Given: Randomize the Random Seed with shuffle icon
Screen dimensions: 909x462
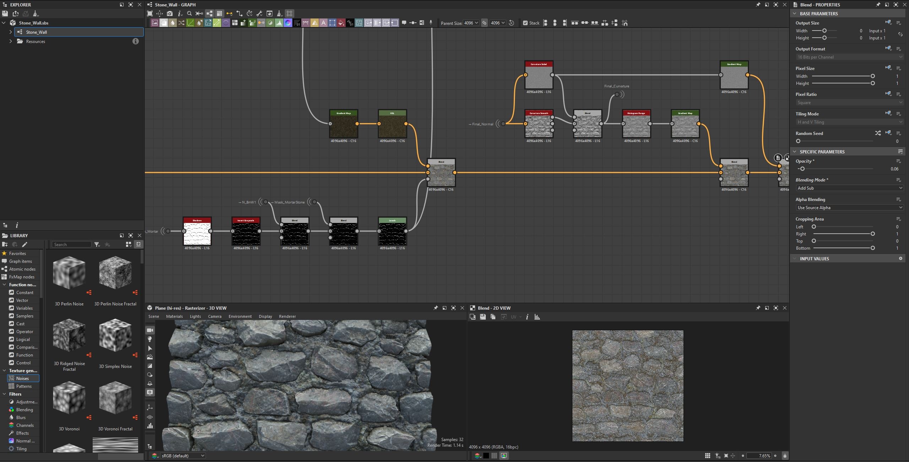Looking at the screenshot, I should (x=878, y=133).
